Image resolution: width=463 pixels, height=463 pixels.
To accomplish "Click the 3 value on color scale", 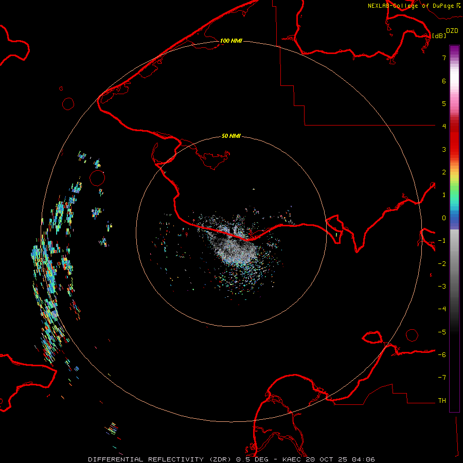I will (x=444, y=149).
